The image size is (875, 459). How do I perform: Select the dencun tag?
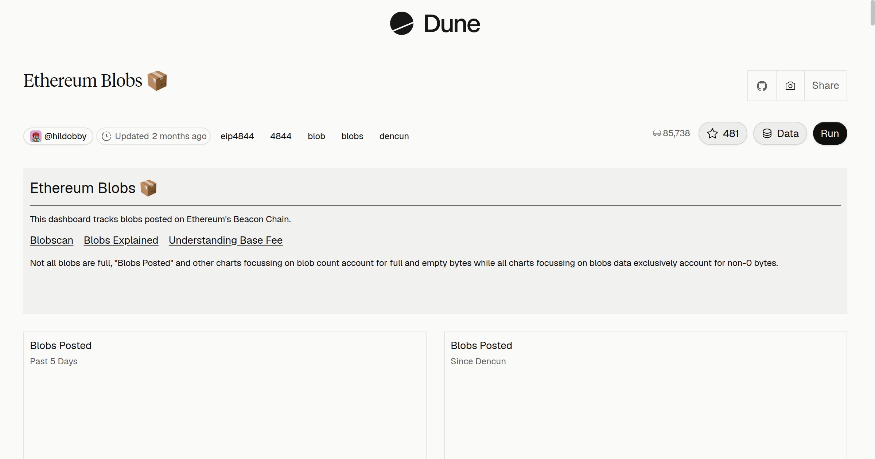(x=394, y=136)
